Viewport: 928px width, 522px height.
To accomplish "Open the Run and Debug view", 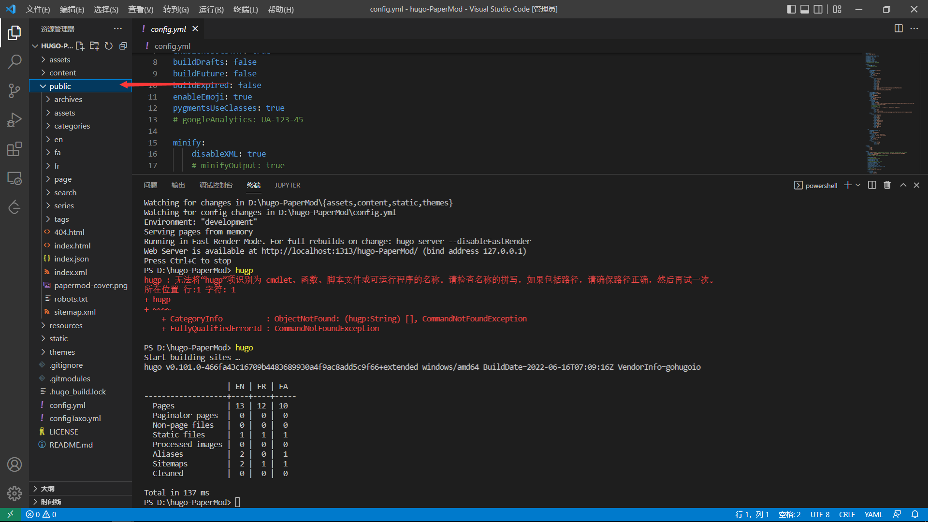I will click(14, 119).
